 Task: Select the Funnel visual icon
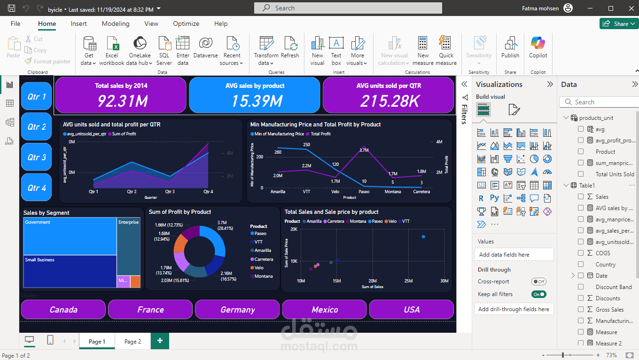507,159
